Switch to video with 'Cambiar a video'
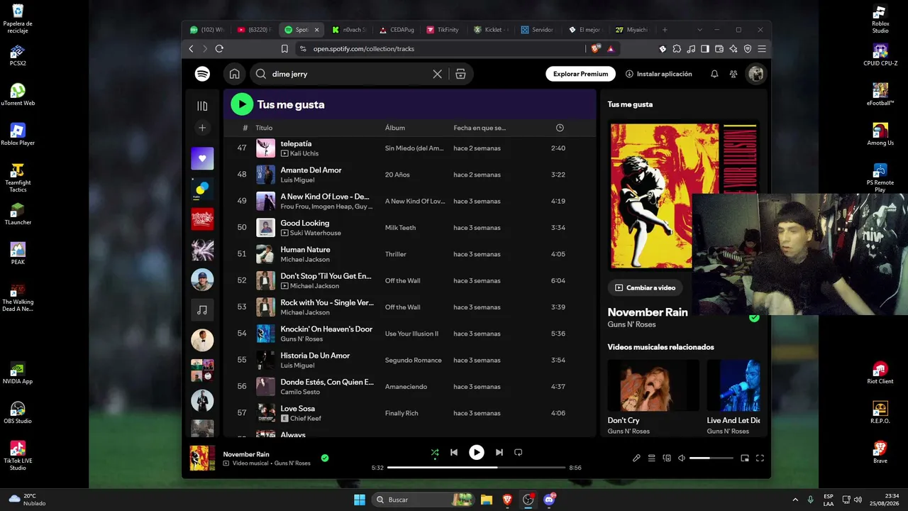This screenshot has width=908, height=511. (645, 287)
